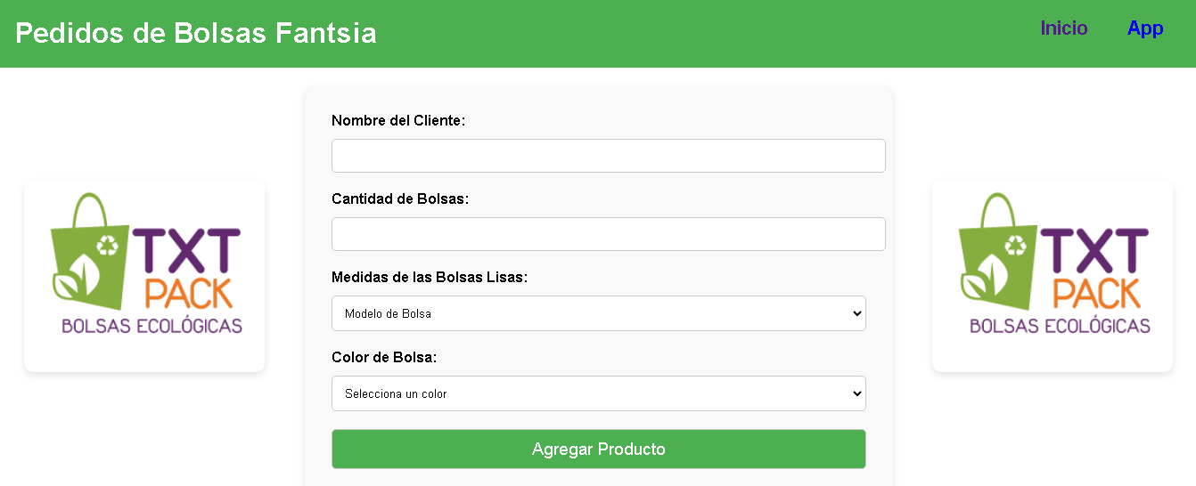Viewport: 1196px width, 486px height.
Task: Click the arrow of the color select
Action: click(856, 393)
